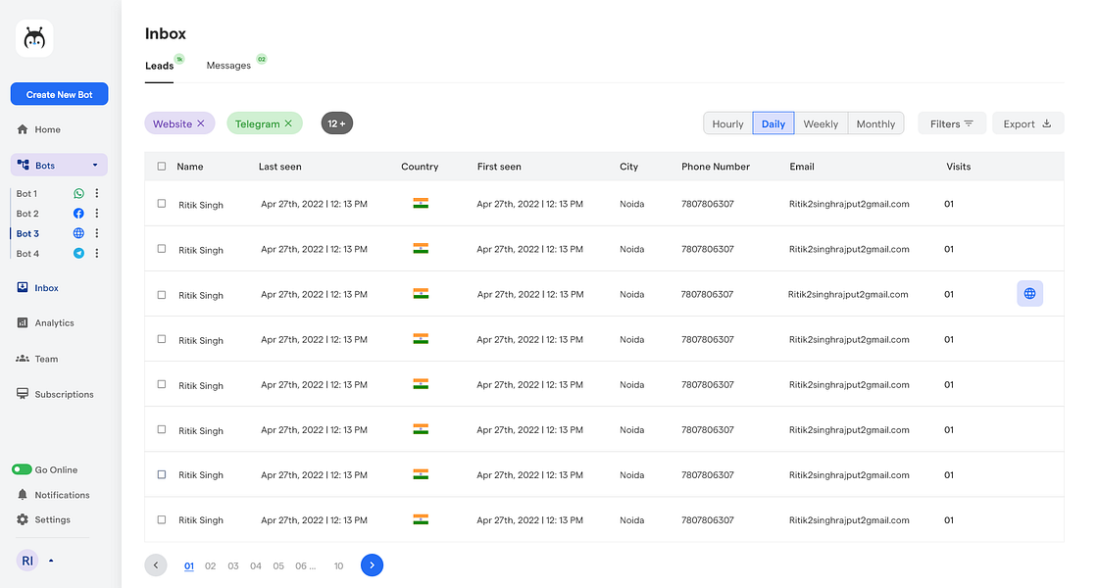Remove the Website filter chip with X
This screenshot has width=1099, height=588.
point(201,123)
